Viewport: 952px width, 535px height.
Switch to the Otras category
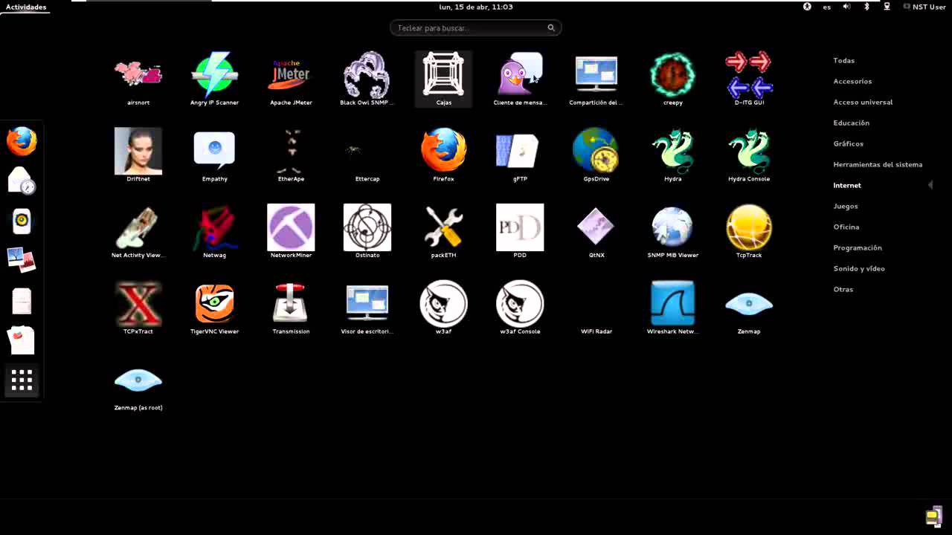(843, 289)
